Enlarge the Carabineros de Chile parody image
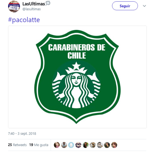This screenshot has width=153, height=152. coord(77,77)
